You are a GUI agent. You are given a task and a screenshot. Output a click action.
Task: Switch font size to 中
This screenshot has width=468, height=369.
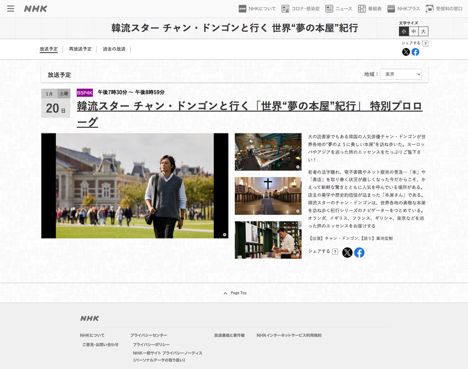point(414,31)
